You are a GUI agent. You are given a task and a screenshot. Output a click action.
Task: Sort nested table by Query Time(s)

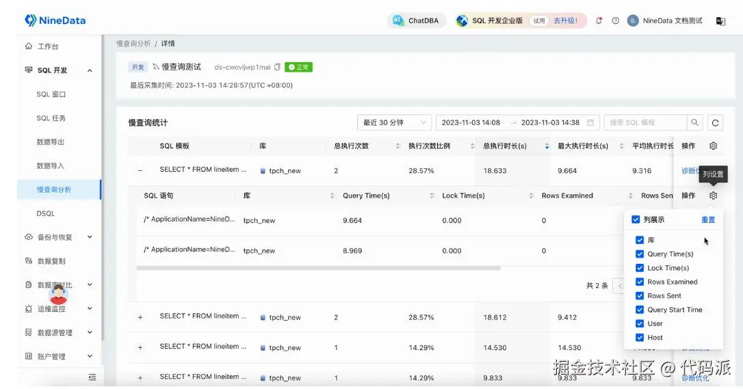[432, 196]
